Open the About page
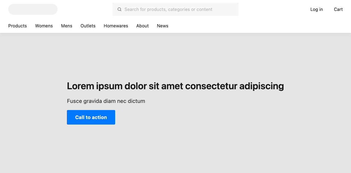Image resolution: width=351 pixels, height=173 pixels. click(x=142, y=26)
